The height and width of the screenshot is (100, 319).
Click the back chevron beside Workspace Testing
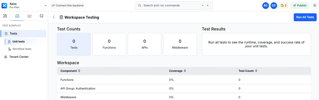coord(54,17)
